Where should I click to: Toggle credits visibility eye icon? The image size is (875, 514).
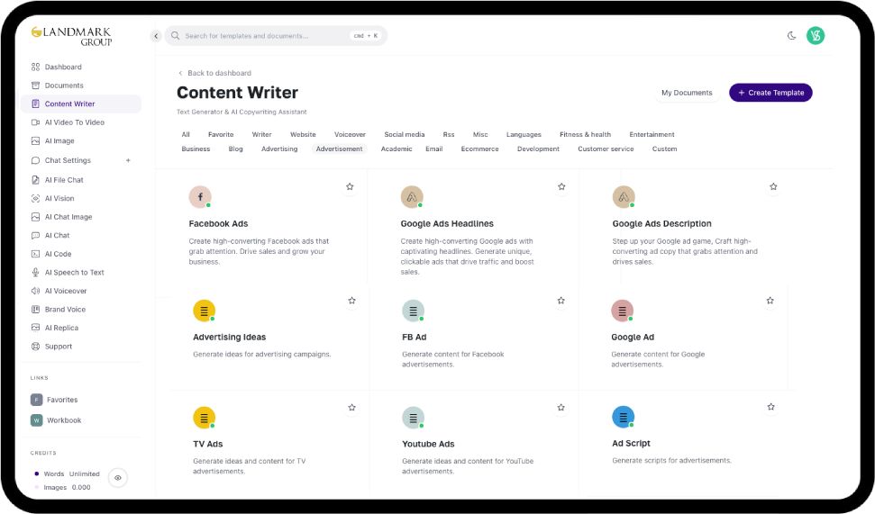point(118,478)
